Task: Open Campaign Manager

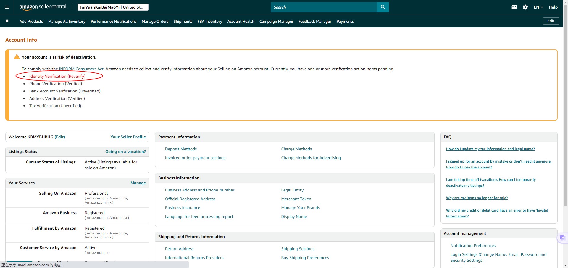Action: 276,21
